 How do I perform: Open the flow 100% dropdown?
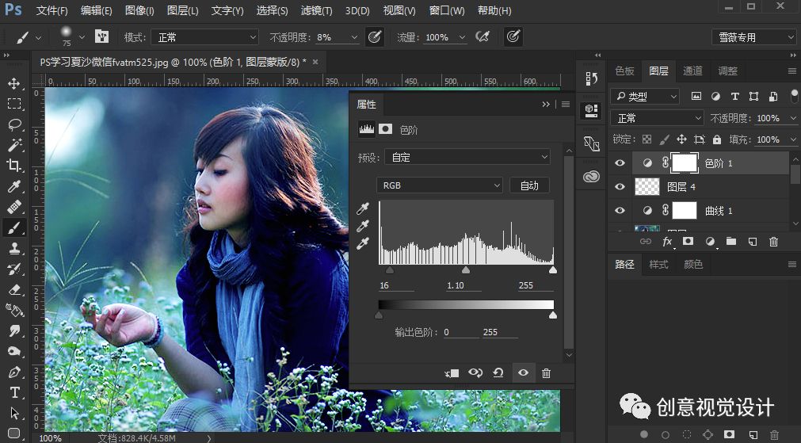tap(463, 37)
